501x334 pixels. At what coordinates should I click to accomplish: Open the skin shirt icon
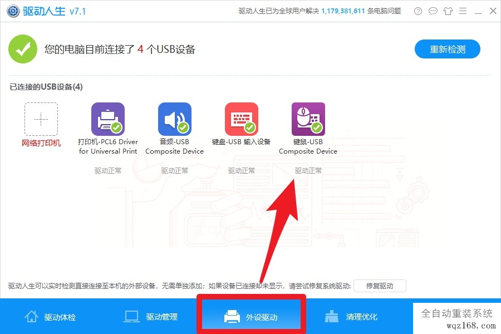(x=448, y=11)
